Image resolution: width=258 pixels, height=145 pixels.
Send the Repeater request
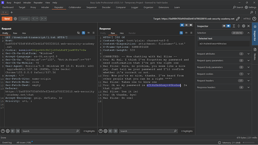tap(7, 19)
